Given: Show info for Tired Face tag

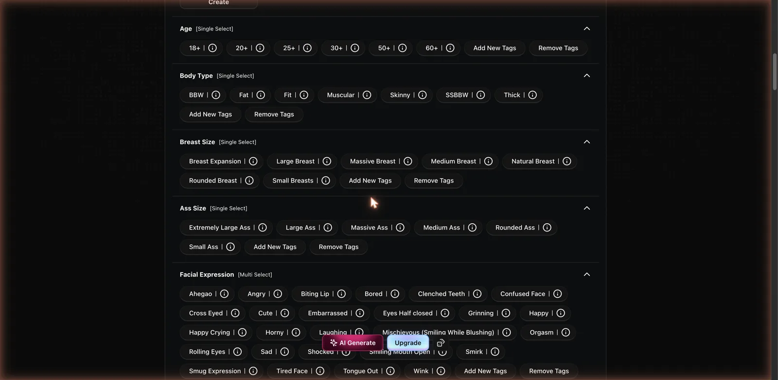Looking at the screenshot, I should pos(320,371).
